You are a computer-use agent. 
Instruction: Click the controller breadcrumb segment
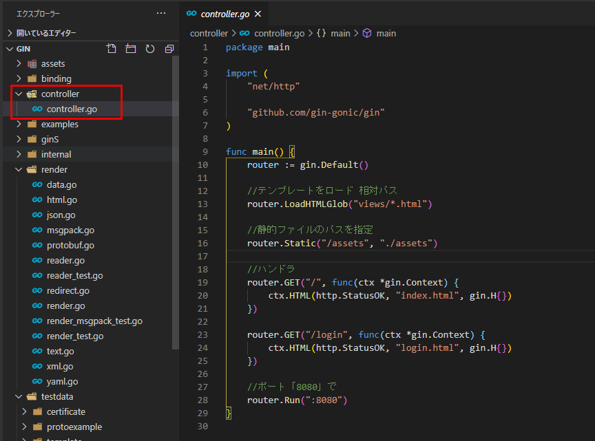209,34
